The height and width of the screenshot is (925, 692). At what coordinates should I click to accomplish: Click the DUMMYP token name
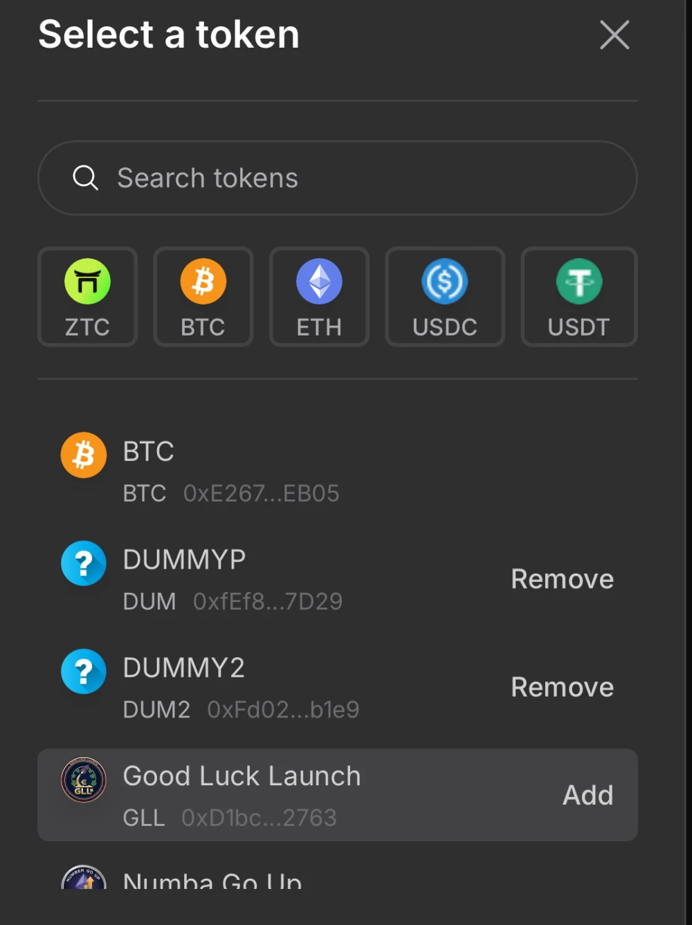click(x=184, y=560)
